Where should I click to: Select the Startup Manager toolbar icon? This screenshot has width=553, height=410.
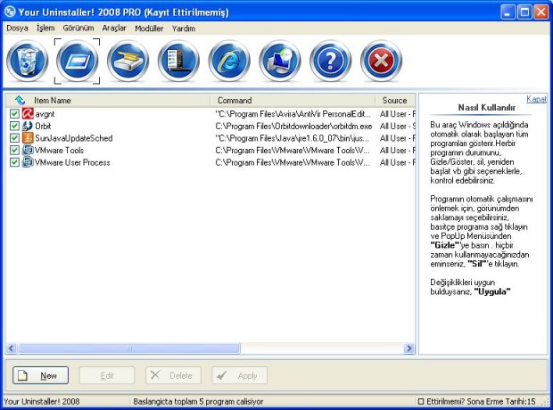point(78,61)
